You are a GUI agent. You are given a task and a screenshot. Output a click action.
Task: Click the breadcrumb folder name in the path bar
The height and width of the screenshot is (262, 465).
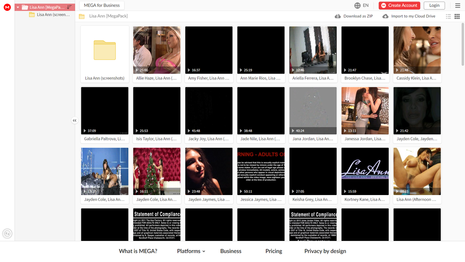[108, 16]
